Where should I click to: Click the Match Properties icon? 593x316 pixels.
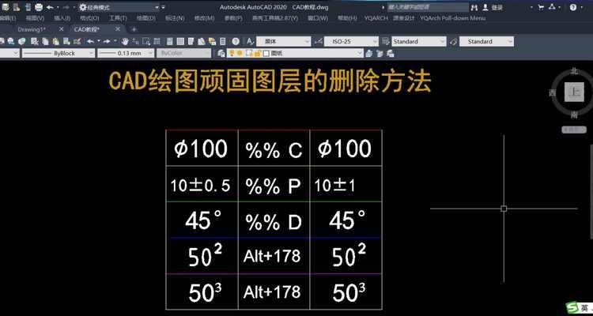click(x=77, y=41)
